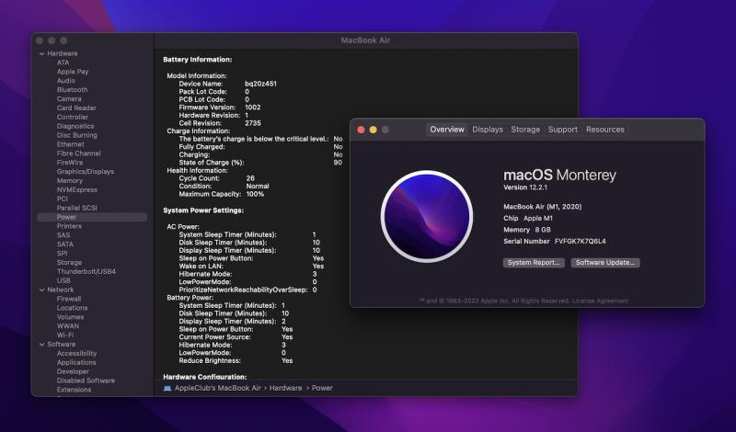Viewport: 736px width, 432px height.
Task: Select Apple Pay in the sidebar
Action: click(x=73, y=72)
